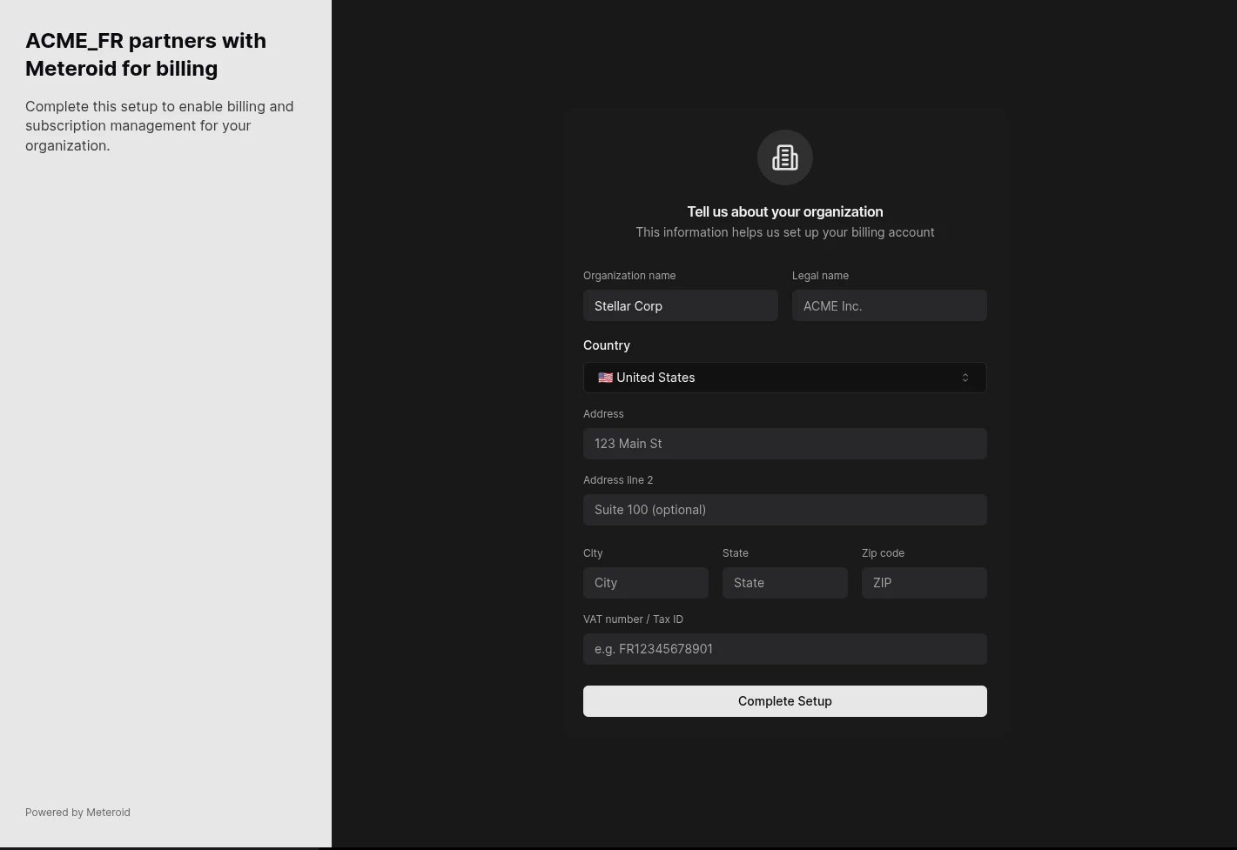
Task: Focus the Organization name field
Action: (x=681, y=305)
